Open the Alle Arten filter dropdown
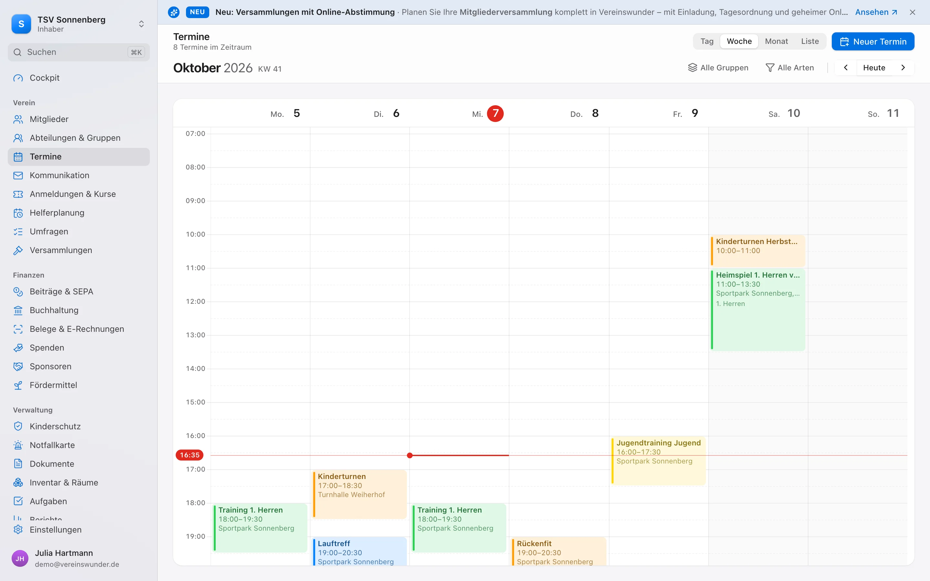930x581 pixels. coord(790,68)
